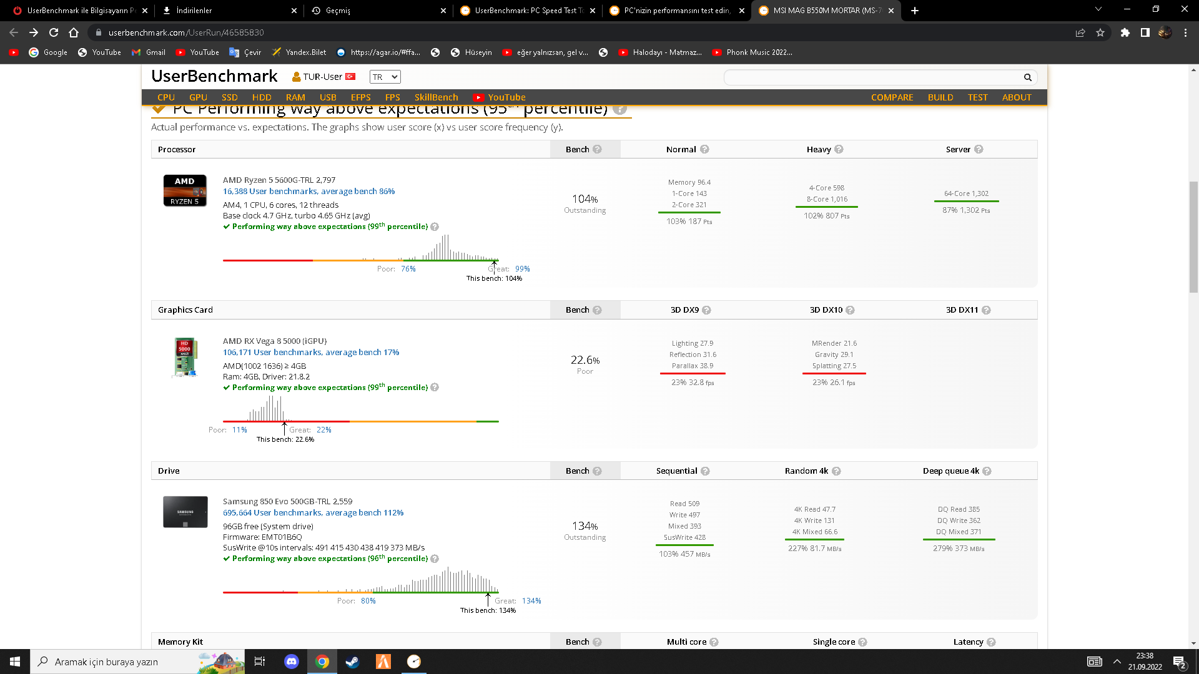Click the help icon beside 3D DX9
Viewport: 1199px width, 674px height.
coord(706,310)
